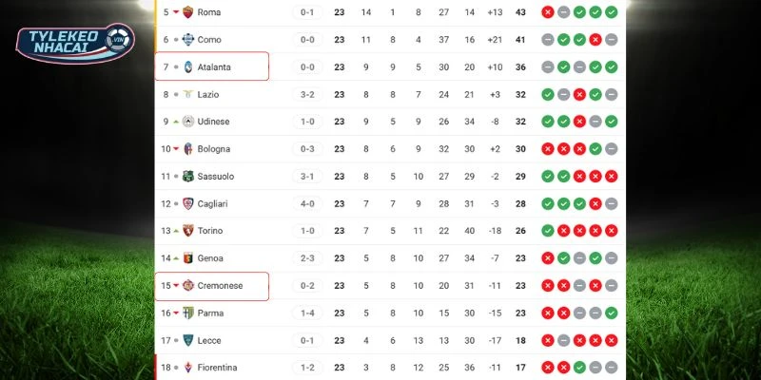Open the Lecce team link

pyautogui.click(x=210, y=340)
